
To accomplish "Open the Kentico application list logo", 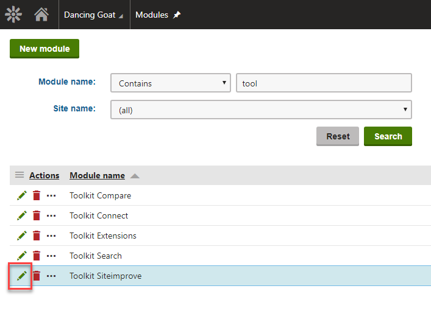I will (x=13, y=14).
